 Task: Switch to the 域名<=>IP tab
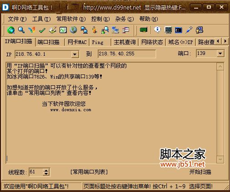click(180, 42)
